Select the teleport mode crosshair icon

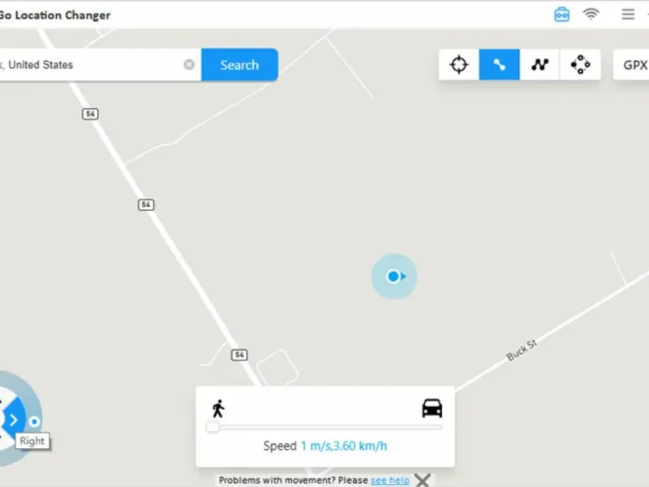click(458, 65)
